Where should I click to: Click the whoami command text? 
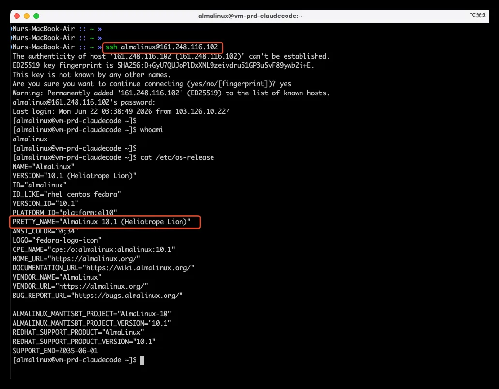(x=151, y=130)
